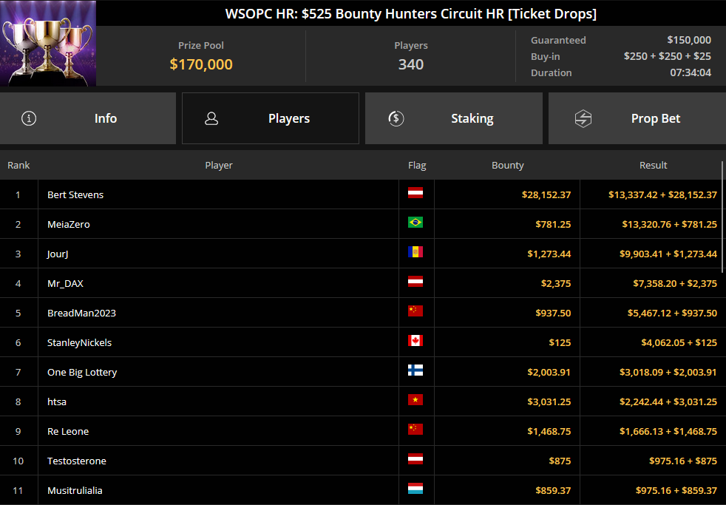This screenshot has width=726, height=505.
Task: Sort by the Result column header
Action: point(653,165)
